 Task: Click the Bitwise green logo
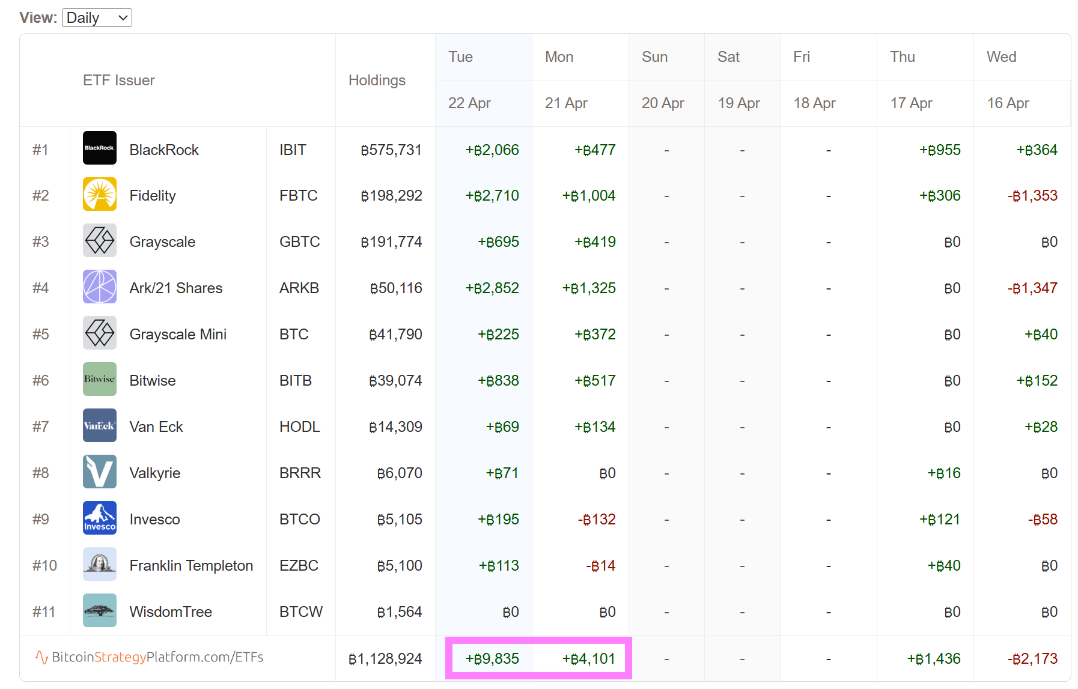tap(99, 379)
